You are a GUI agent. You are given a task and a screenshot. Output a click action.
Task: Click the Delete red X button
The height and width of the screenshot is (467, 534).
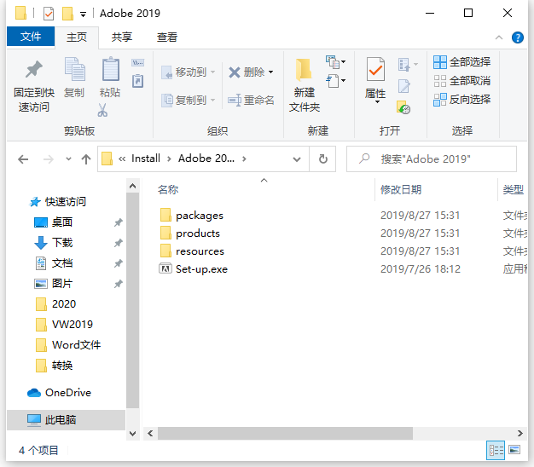click(251, 72)
